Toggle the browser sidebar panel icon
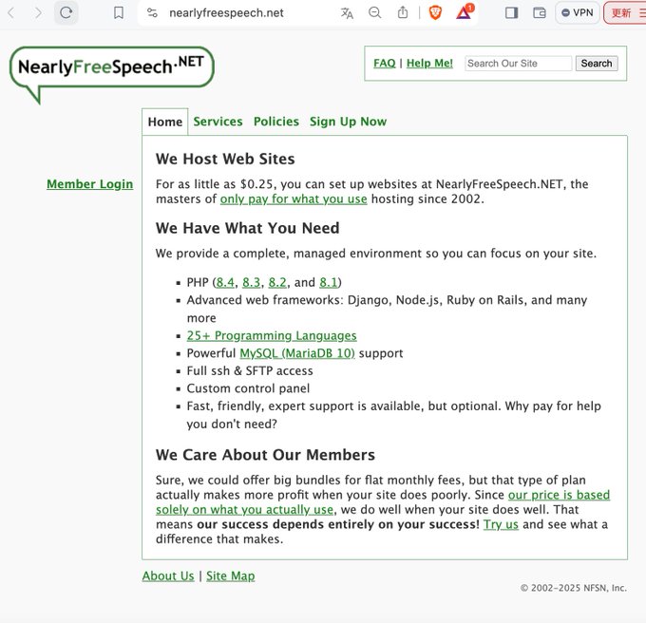The image size is (646, 623). 511,13
